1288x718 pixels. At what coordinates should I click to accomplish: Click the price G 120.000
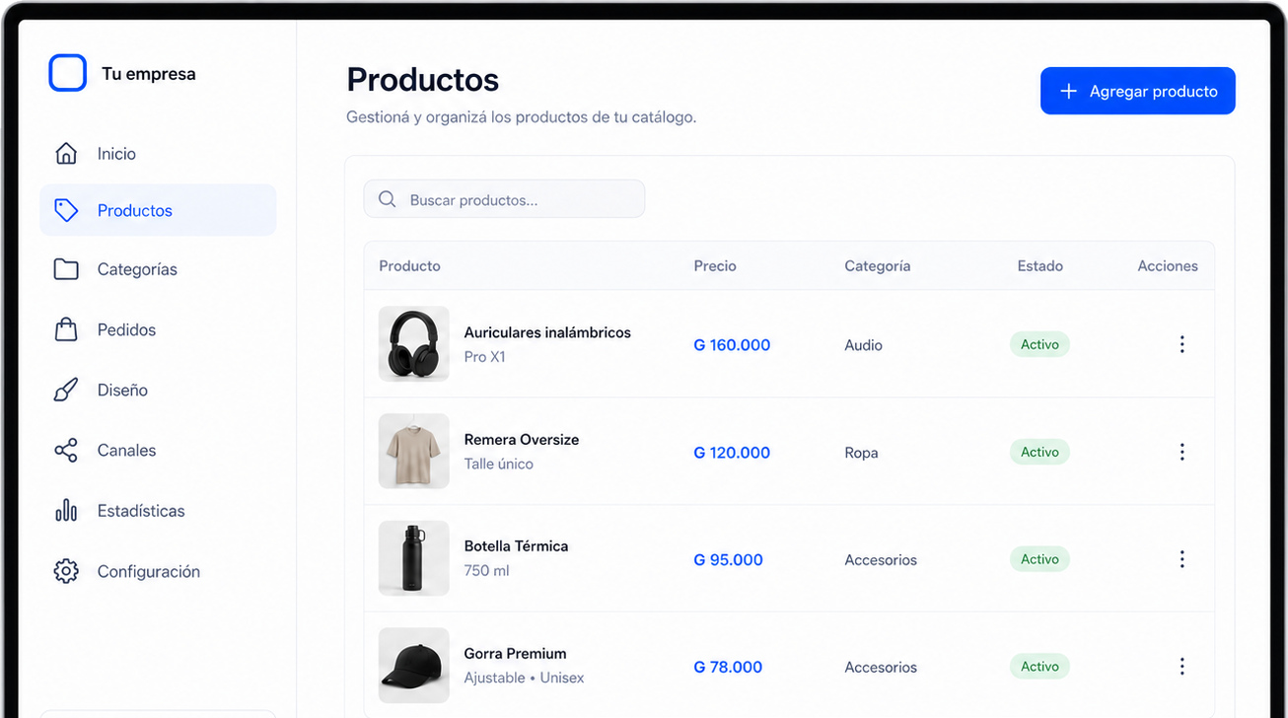pos(732,453)
